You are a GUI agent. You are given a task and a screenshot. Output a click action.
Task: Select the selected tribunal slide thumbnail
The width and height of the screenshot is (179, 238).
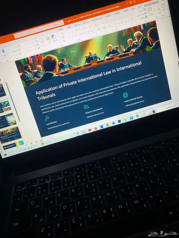click(x=11, y=135)
